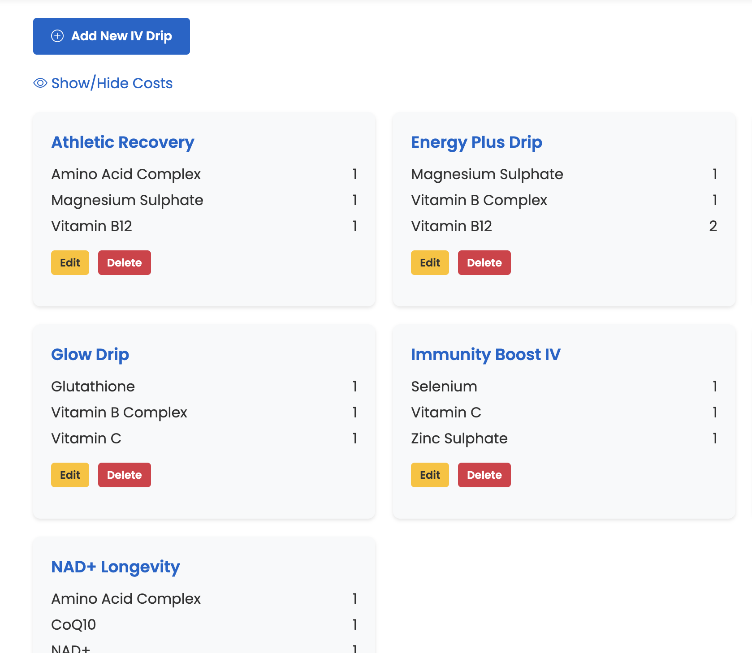The image size is (752, 653).
Task: Click the plus circle icon on Add New IV Drip
Action: pos(57,36)
